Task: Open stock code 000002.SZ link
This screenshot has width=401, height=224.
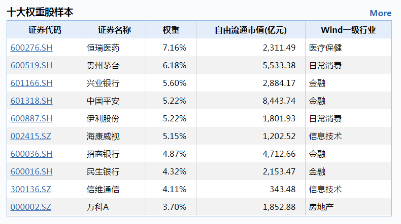Action: [x=30, y=207]
